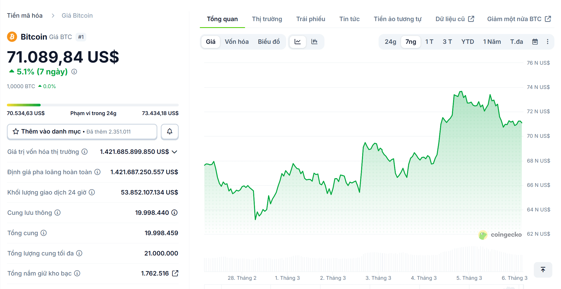Image resolution: width=561 pixels, height=289 pixels.
Task: Expand the Giá trị vốn hóa thị trường details chevron
Action: (x=174, y=152)
